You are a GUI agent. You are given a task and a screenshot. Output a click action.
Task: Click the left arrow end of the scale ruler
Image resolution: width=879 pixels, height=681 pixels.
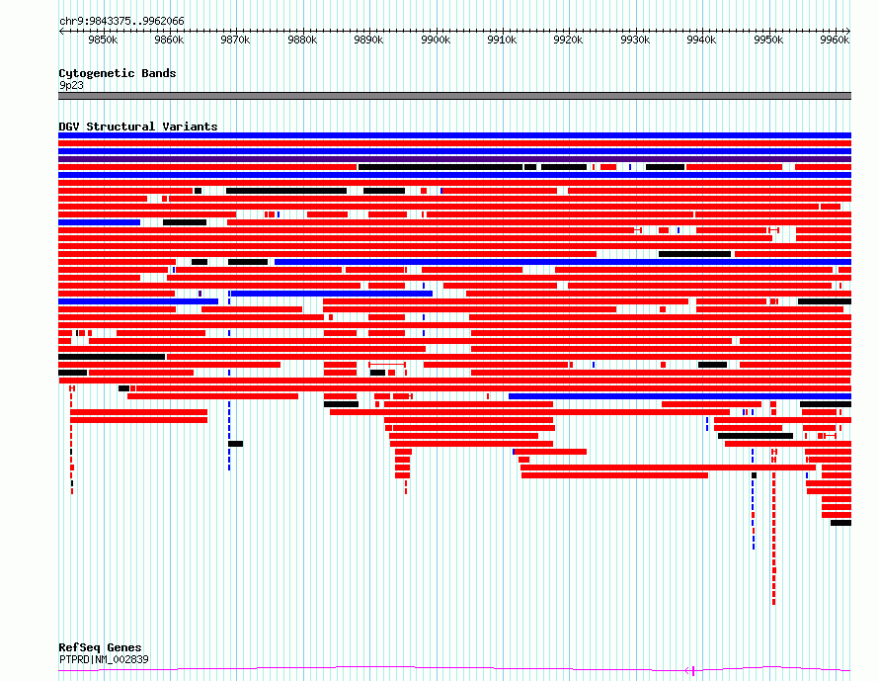pos(61,31)
